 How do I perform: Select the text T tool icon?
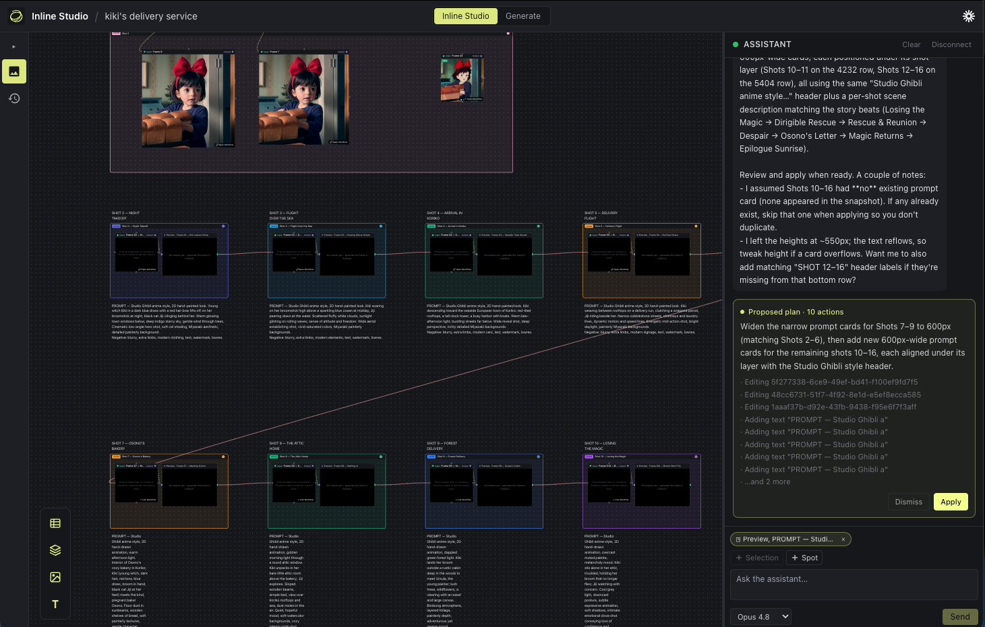tap(55, 604)
